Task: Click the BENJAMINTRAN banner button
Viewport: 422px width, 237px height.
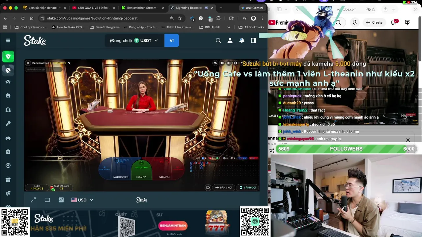Action: [x=173, y=226]
